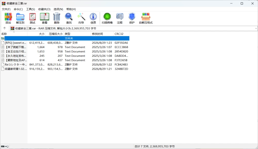The image size is (258, 149).
Task: Click modified time 2026/8/29 1:22
Action: [102, 65]
